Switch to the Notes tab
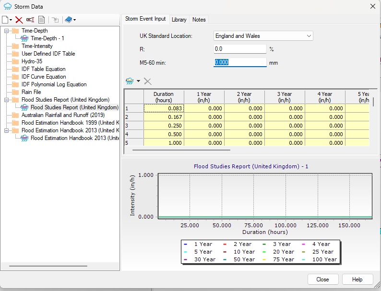The width and height of the screenshot is (381, 291). pos(199,20)
